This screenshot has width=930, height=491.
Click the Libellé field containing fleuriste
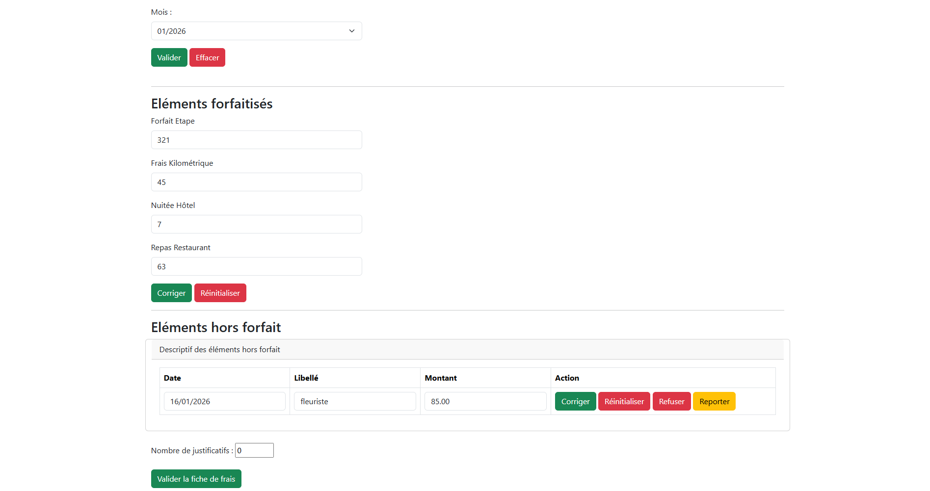pos(355,401)
